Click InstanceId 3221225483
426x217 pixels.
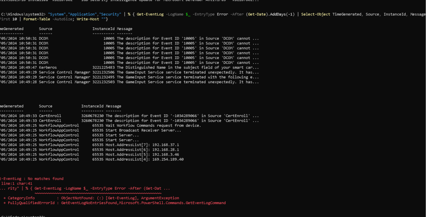pyautogui.click(x=103, y=68)
